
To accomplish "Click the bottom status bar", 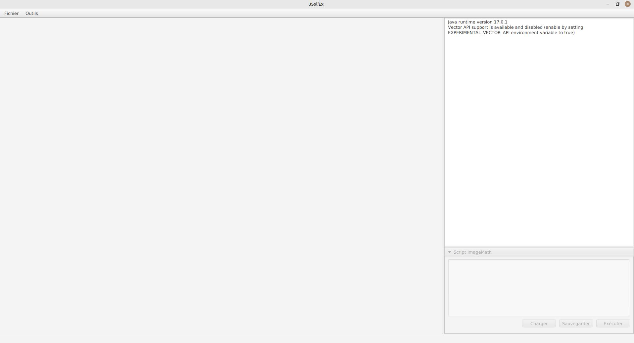I will [317, 338].
